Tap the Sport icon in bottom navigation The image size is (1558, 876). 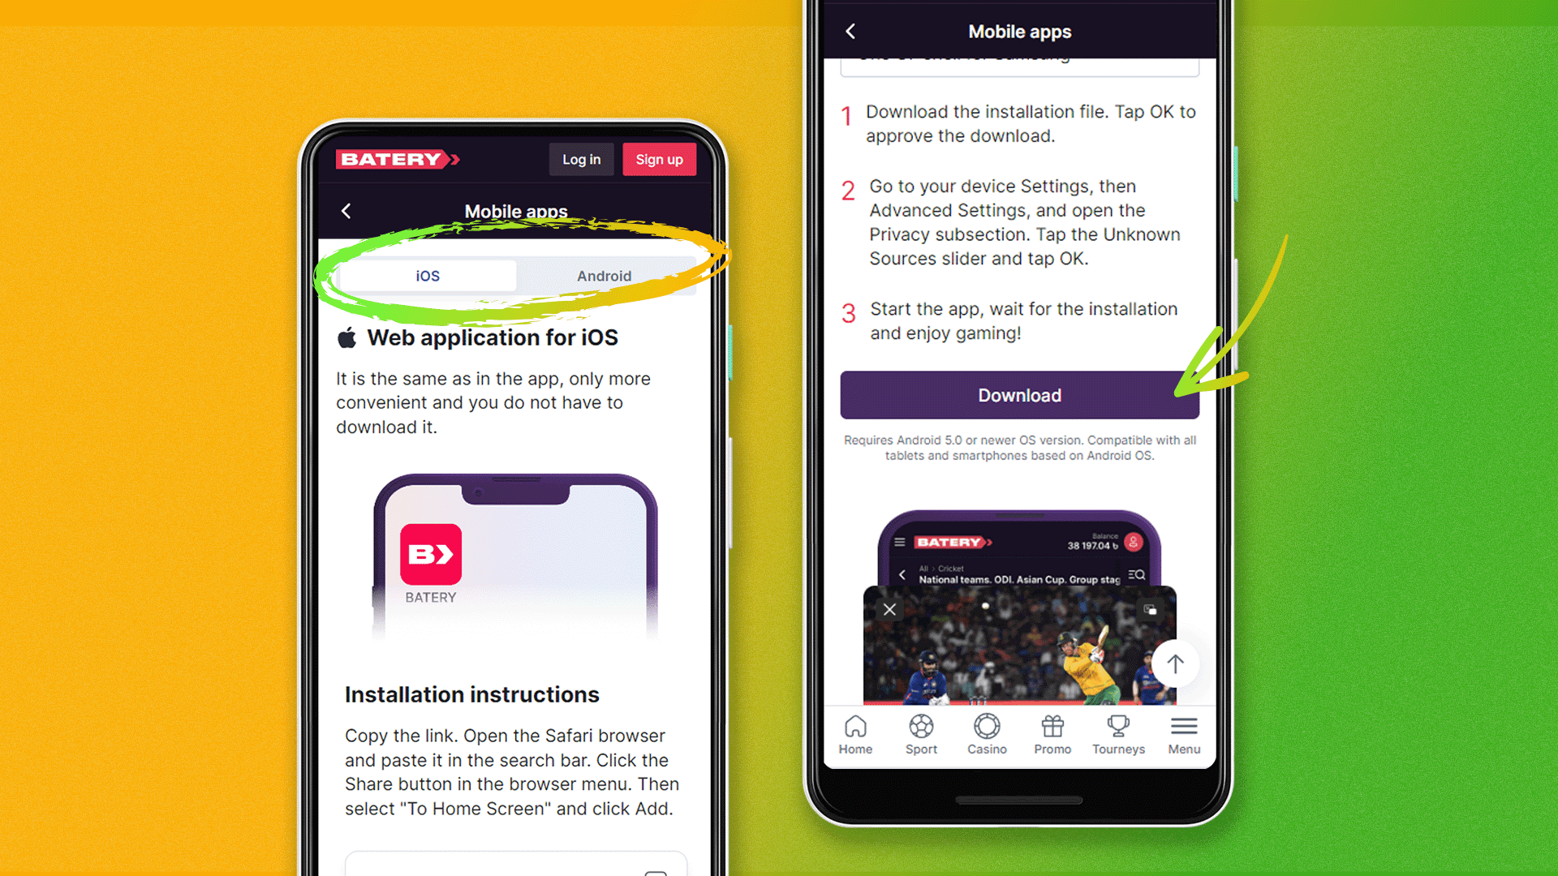point(919,732)
